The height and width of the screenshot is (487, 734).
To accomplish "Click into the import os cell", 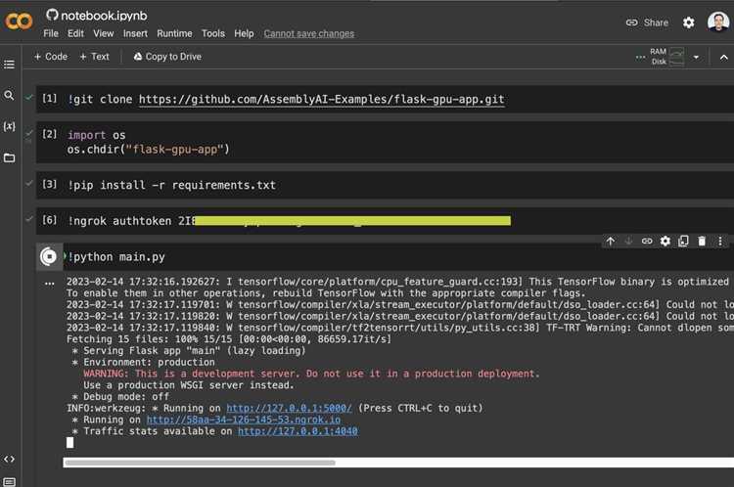I will point(385,142).
